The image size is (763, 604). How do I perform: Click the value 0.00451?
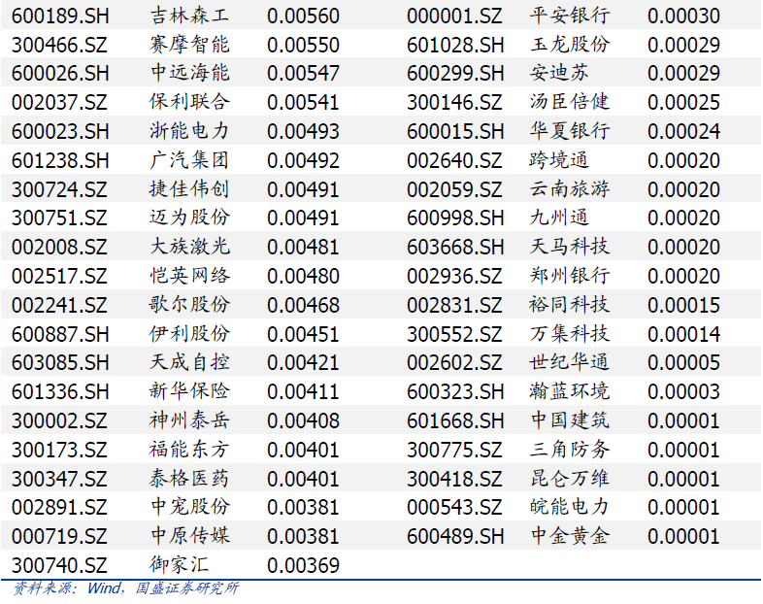pyautogui.click(x=303, y=334)
